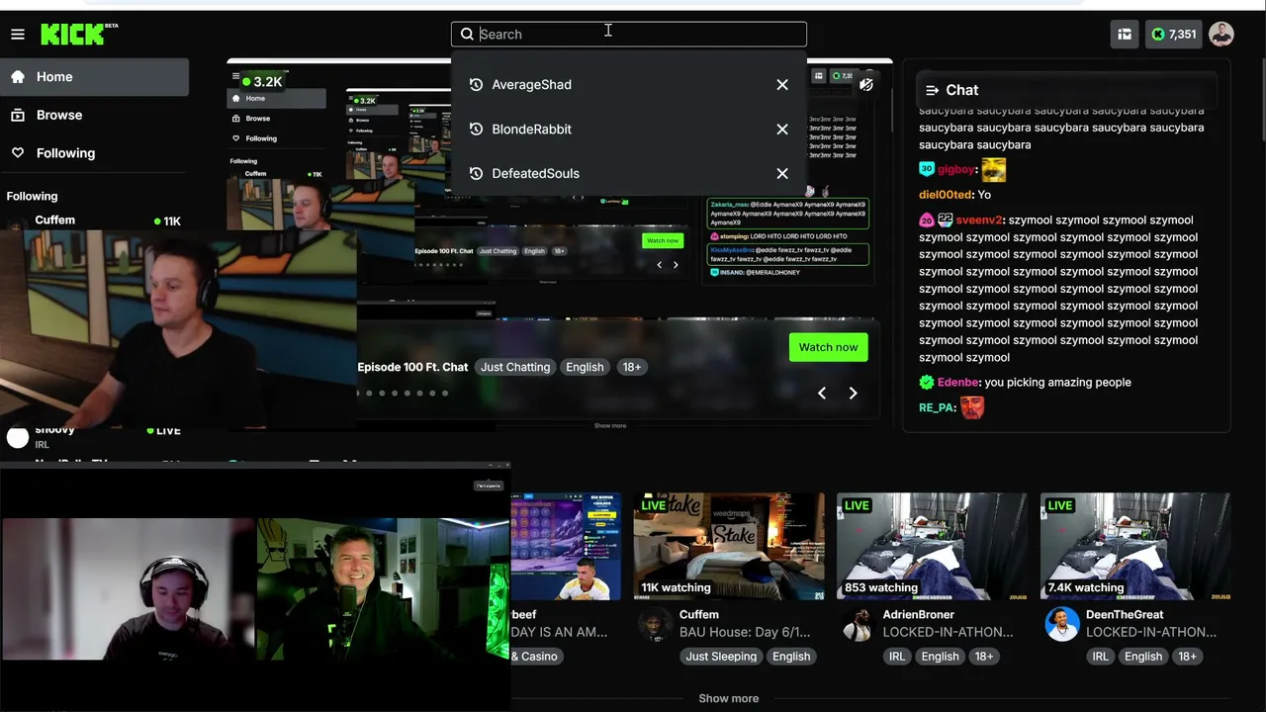The width and height of the screenshot is (1266, 712).
Task: Open the Episode 100 Ft. Chat stream title
Action: 412,367
